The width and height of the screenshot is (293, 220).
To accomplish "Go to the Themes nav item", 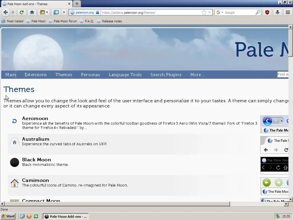I will pos(64,75).
